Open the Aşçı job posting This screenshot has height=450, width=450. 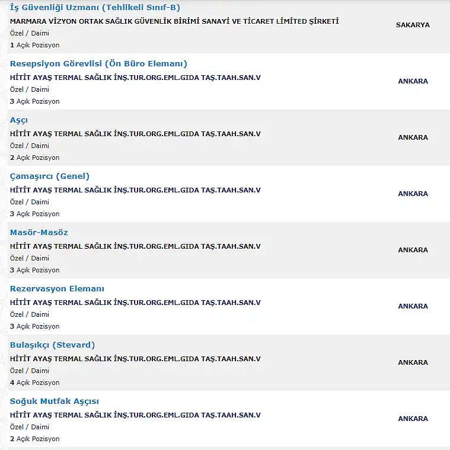(19, 120)
